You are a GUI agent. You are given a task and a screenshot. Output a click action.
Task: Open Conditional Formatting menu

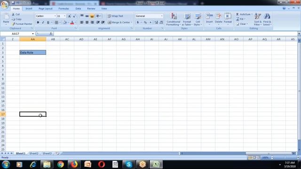(174, 19)
